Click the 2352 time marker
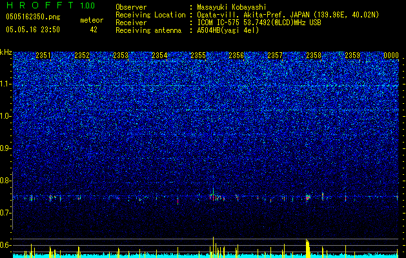The height and width of the screenshot is (258, 406). point(82,55)
